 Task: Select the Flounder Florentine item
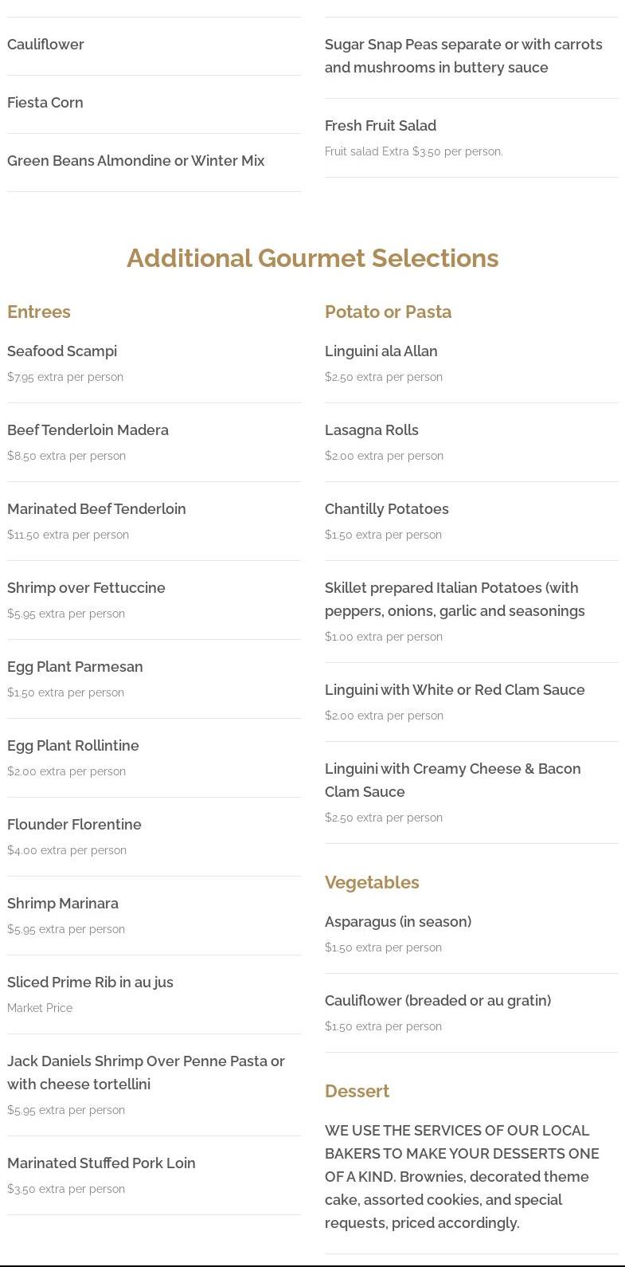point(74,825)
